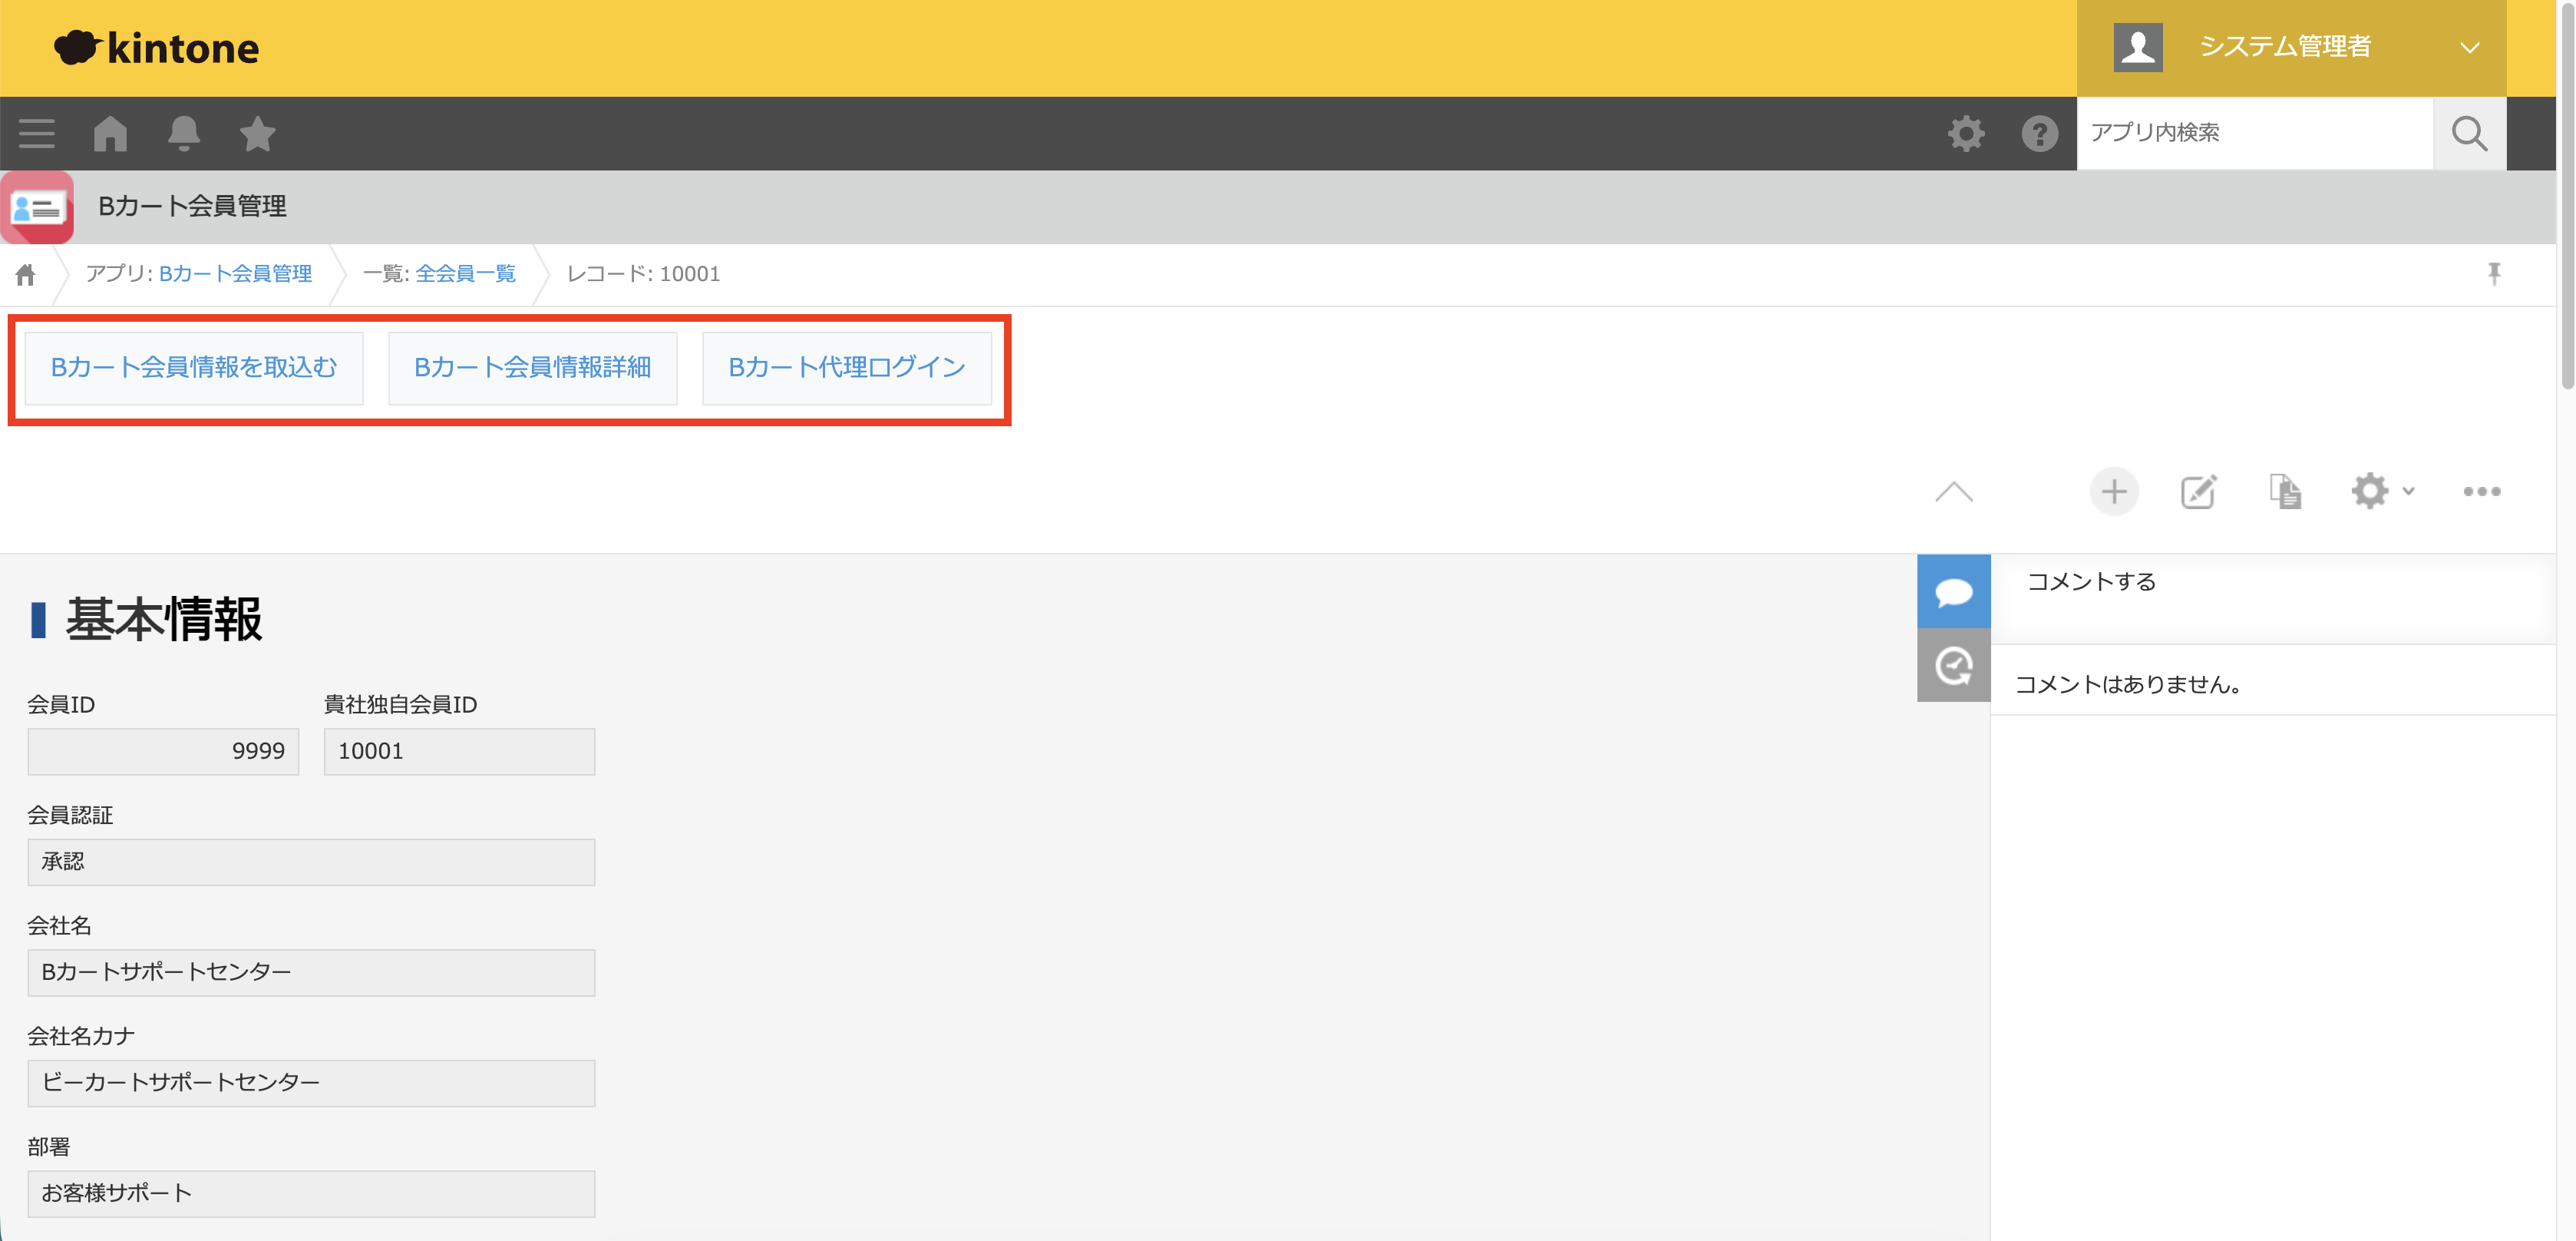This screenshot has width=2576, height=1241.
Task: Open 全会員一覧 breadcrumb link
Action: [x=465, y=273]
